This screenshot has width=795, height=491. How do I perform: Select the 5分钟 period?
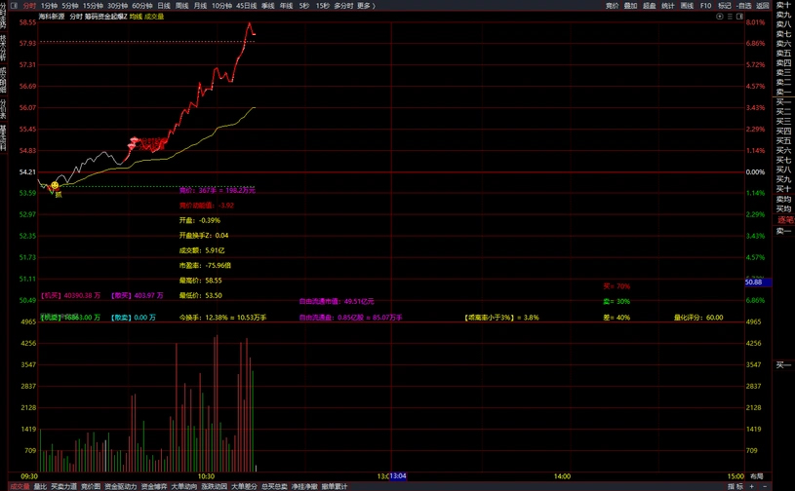coord(70,6)
